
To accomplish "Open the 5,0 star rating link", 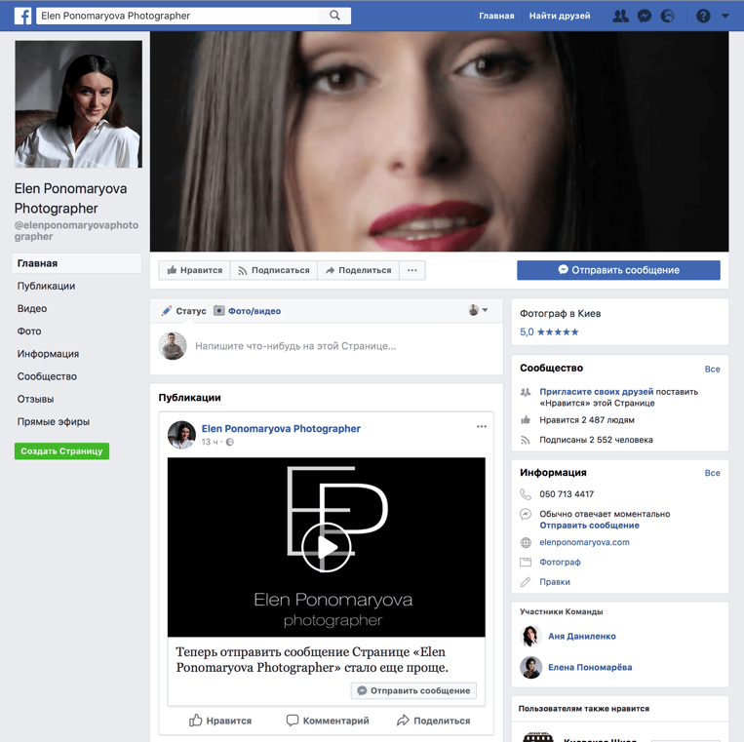I will (x=549, y=332).
